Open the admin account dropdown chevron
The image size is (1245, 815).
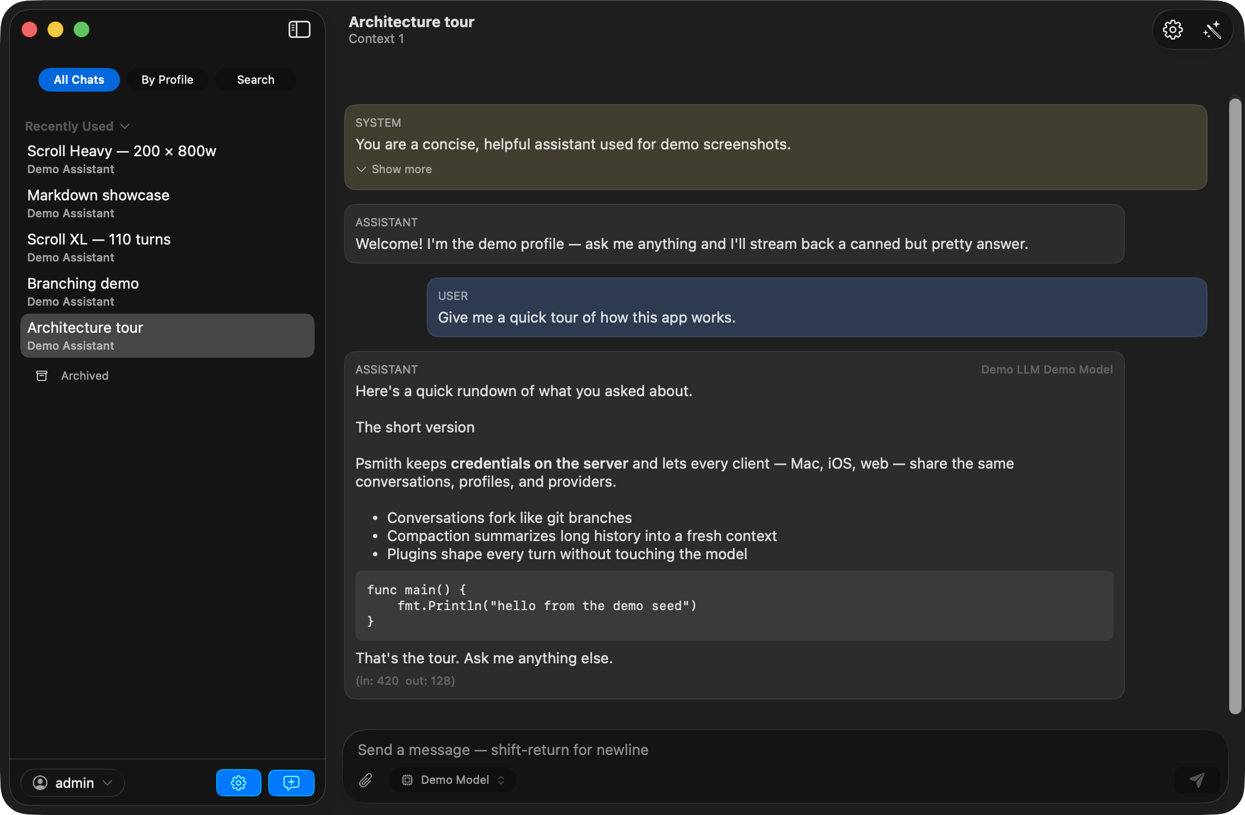click(x=108, y=783)
